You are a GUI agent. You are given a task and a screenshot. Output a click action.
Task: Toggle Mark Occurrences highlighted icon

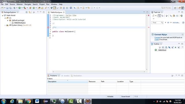[55, 8]
